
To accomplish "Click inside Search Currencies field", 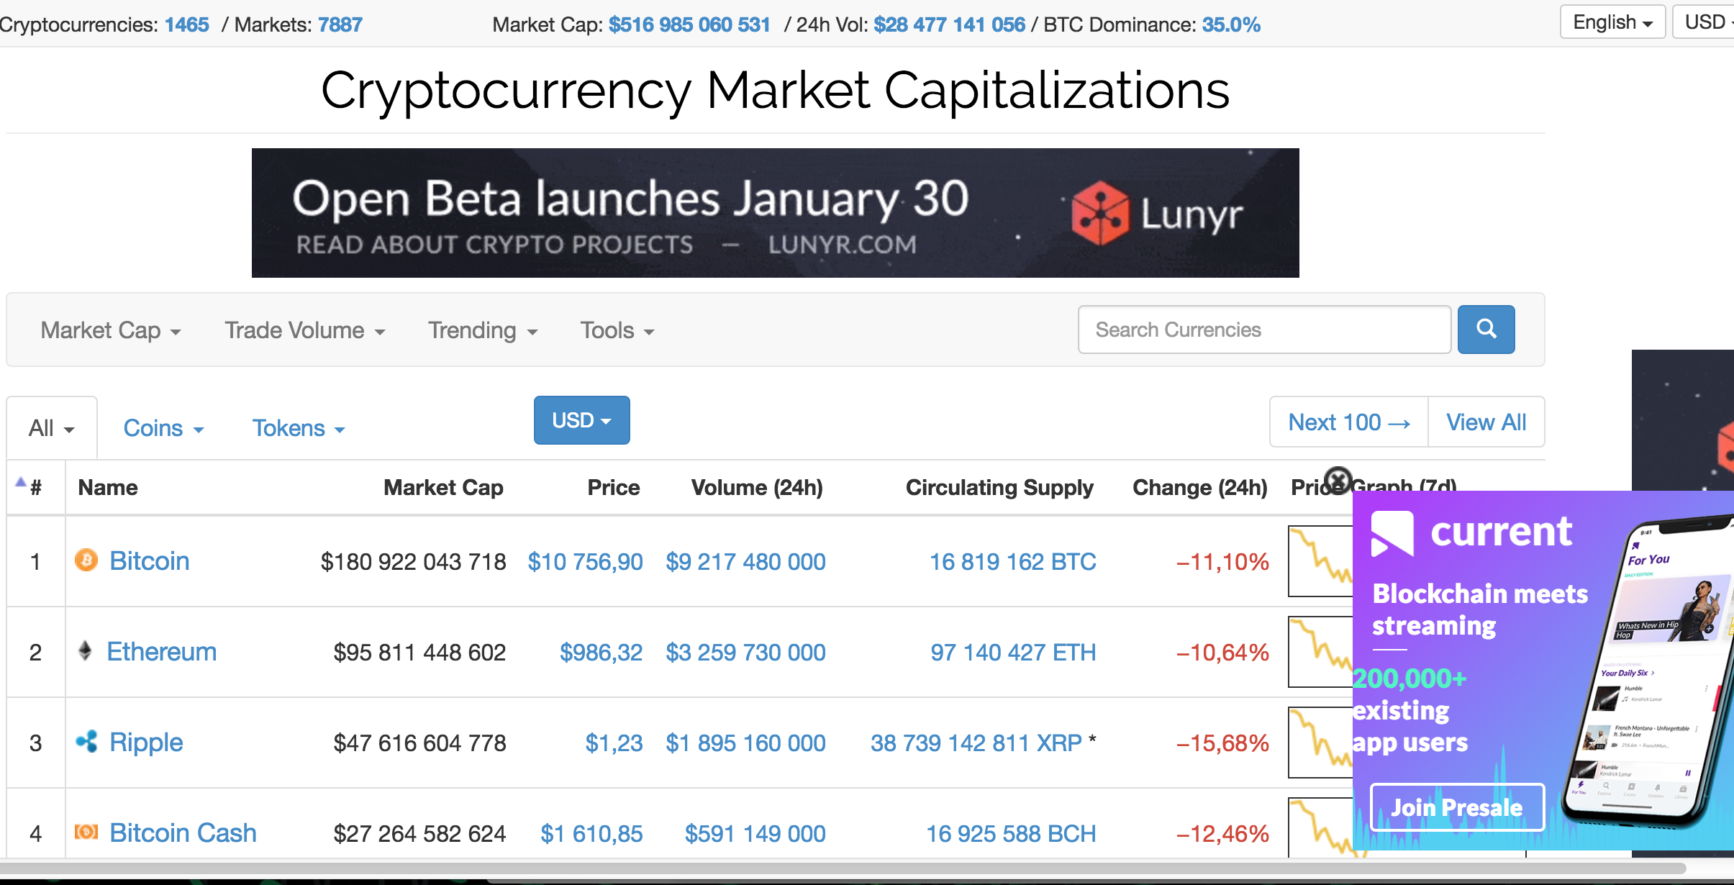I will tap(1264, 330).
